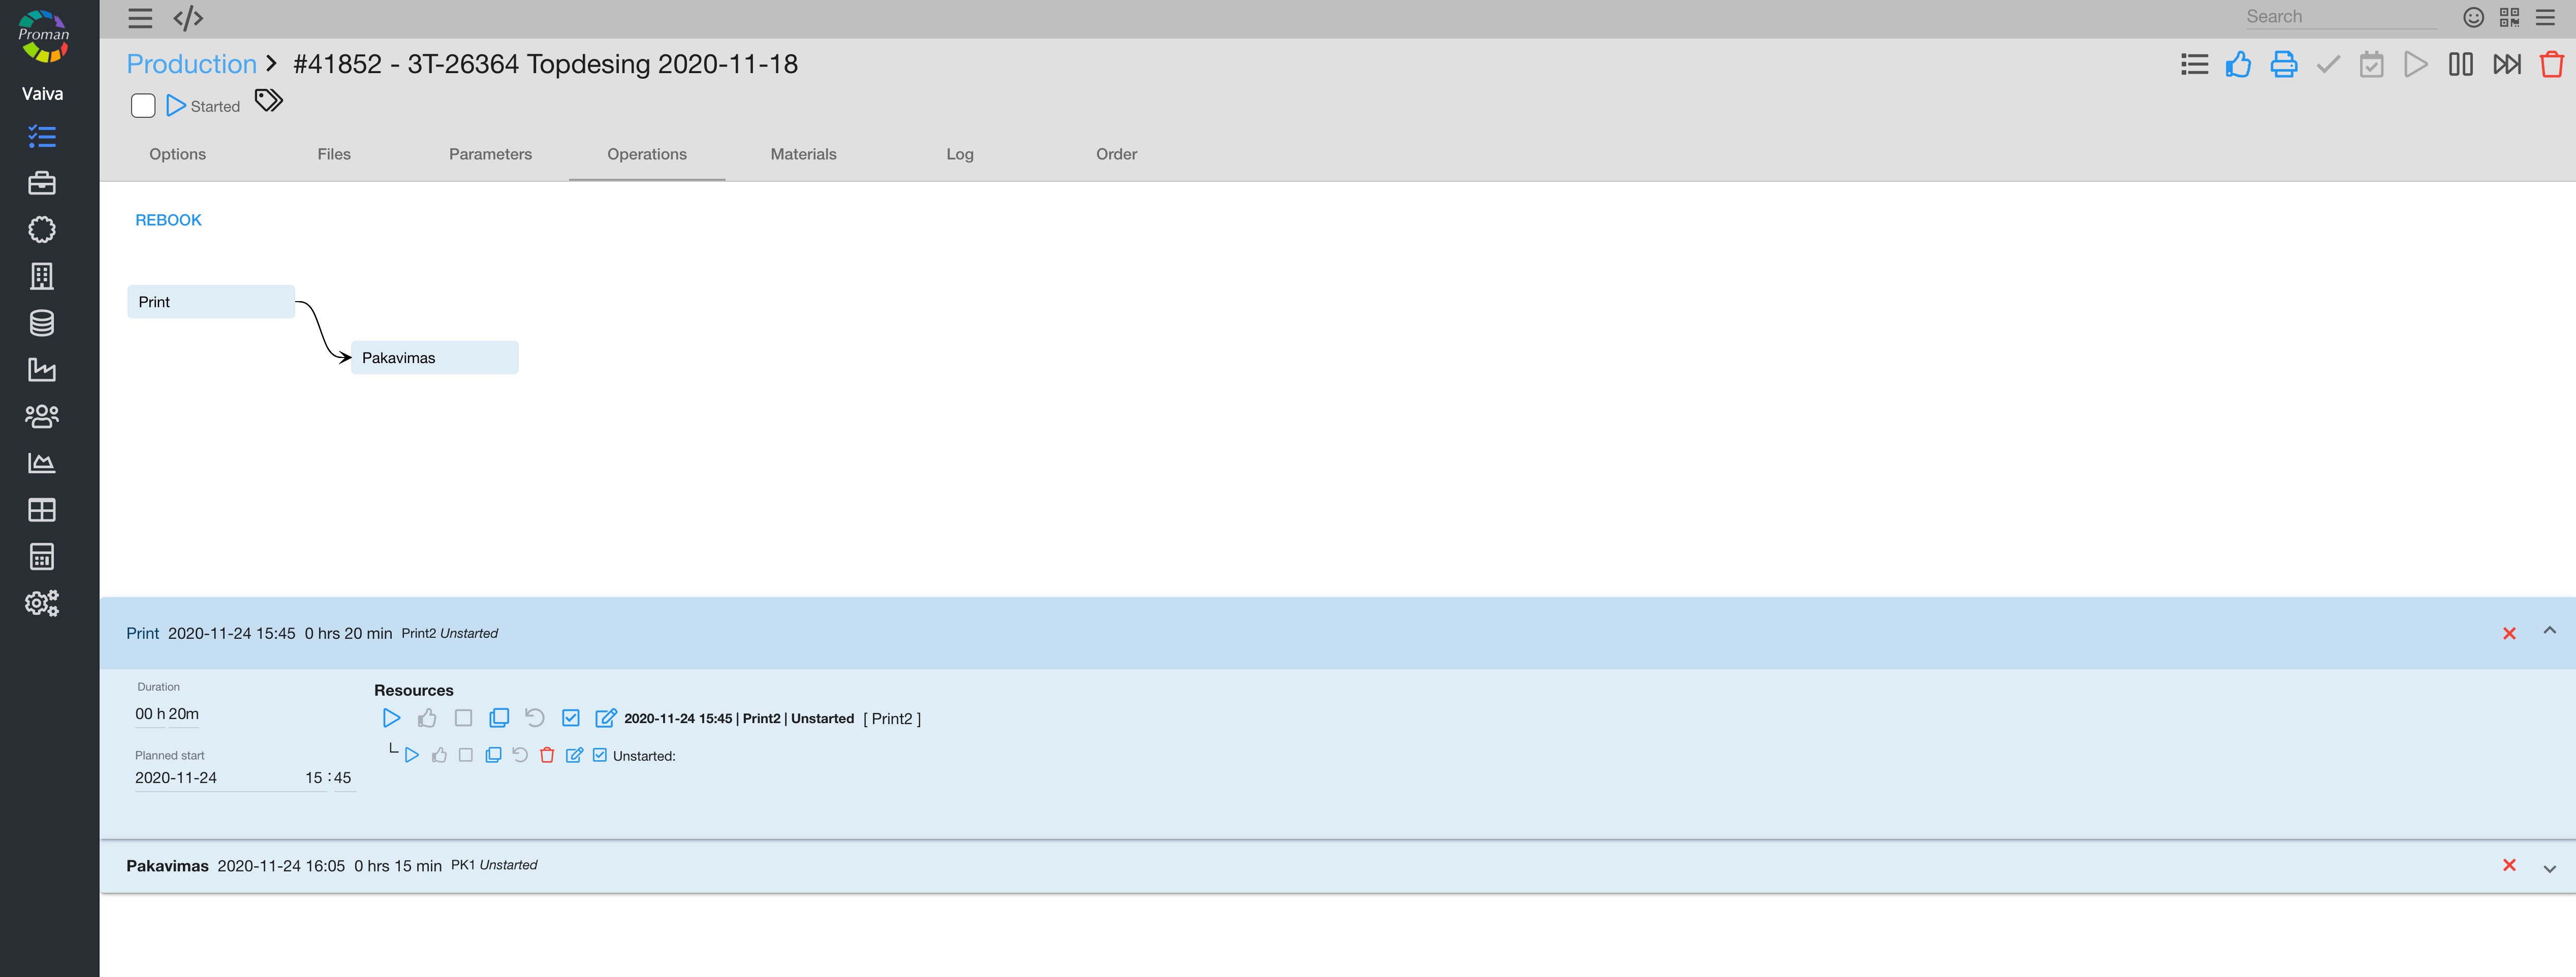The width and height of the screenshot is (2576, 977).
Task: Switch to the Parameters tab
Action: point(490,154)
